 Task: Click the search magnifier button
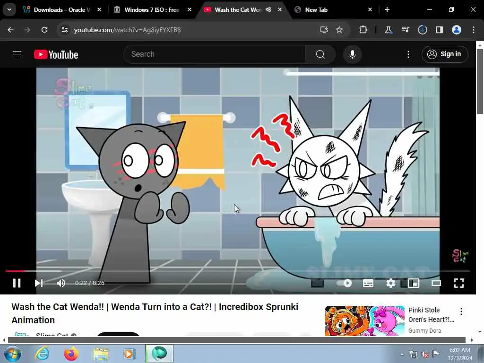click(320, 54)
